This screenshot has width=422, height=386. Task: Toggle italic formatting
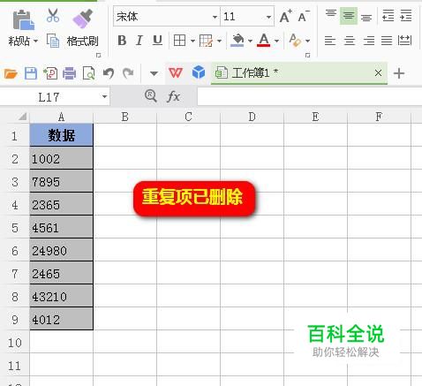pos(139,41)
